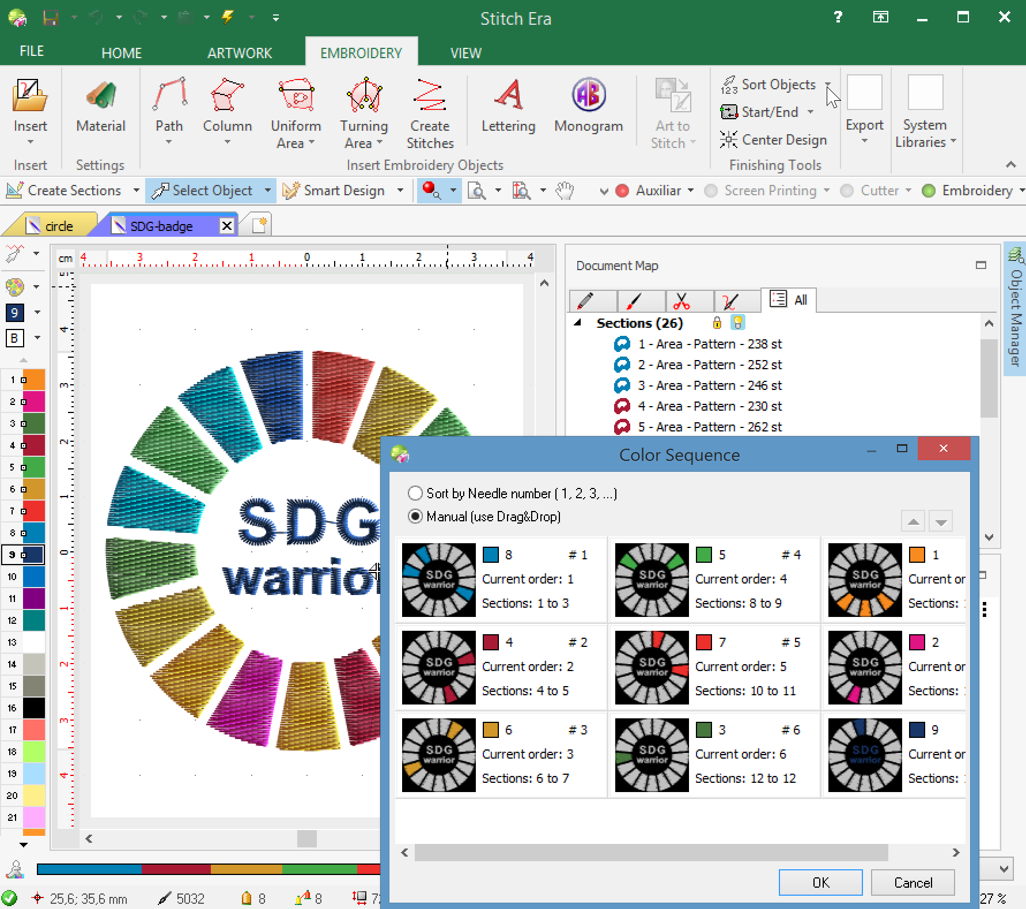The width and height of the screenshot is (1026, 909).
Task: Select the color 5 sequence thumbnail
Action: [652, 580]
